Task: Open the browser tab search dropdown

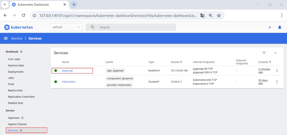Action: click(5, 5)
